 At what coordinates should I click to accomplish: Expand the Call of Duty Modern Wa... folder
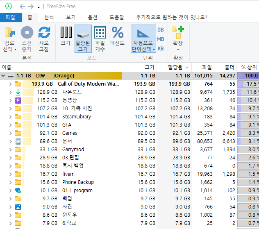[x=10, y=84]
